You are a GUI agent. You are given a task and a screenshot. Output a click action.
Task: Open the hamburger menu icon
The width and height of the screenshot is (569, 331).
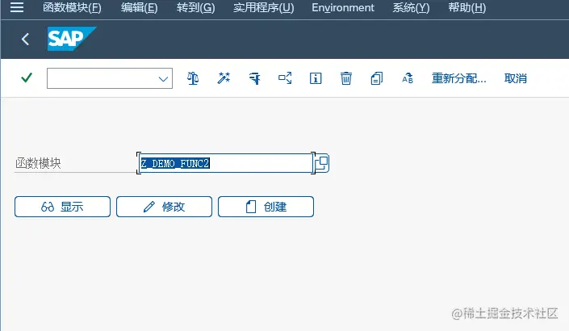[17, 7]
